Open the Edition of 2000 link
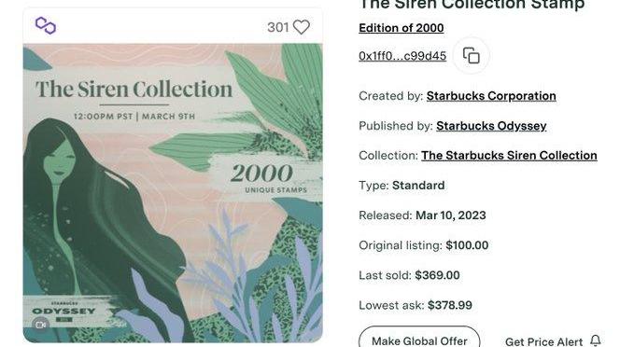 pyautogui.click(x=402, y=28)
